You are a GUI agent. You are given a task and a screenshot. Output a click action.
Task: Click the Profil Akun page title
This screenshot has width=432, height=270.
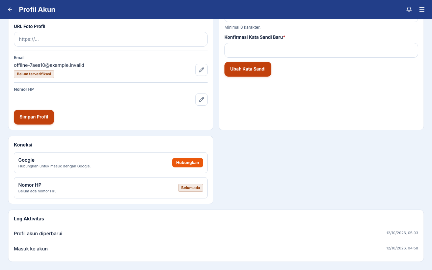37,9
